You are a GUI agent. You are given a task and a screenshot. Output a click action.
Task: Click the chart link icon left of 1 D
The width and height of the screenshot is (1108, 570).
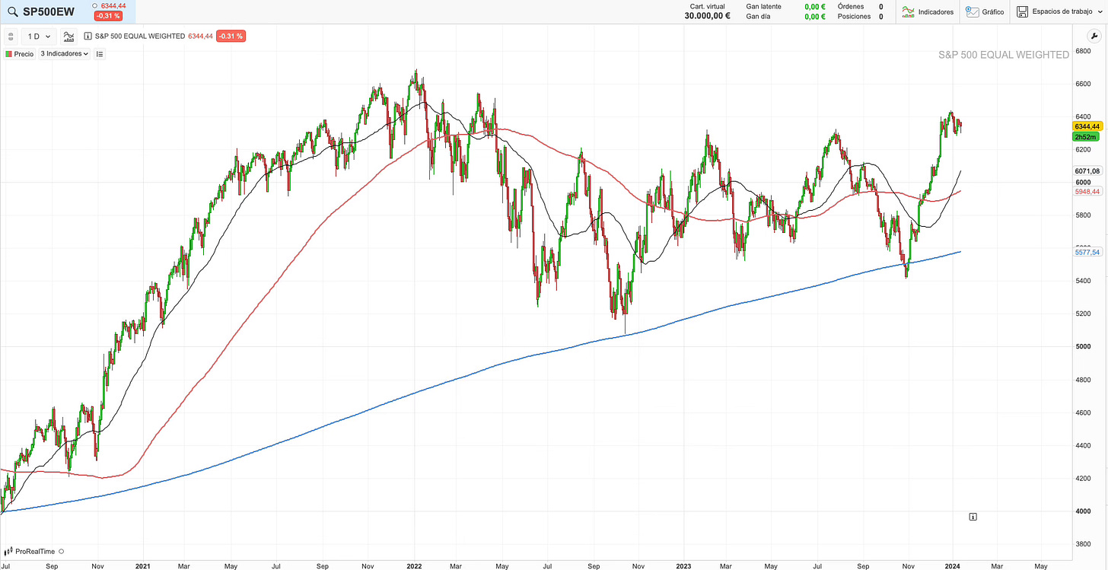click(11, 36)
